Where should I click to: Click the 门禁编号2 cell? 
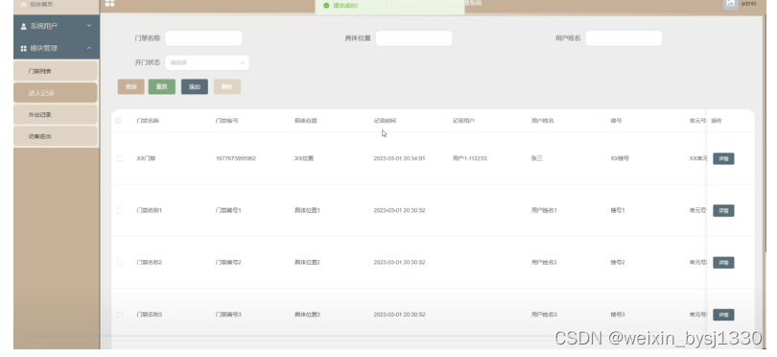click(x=228, y=262)
